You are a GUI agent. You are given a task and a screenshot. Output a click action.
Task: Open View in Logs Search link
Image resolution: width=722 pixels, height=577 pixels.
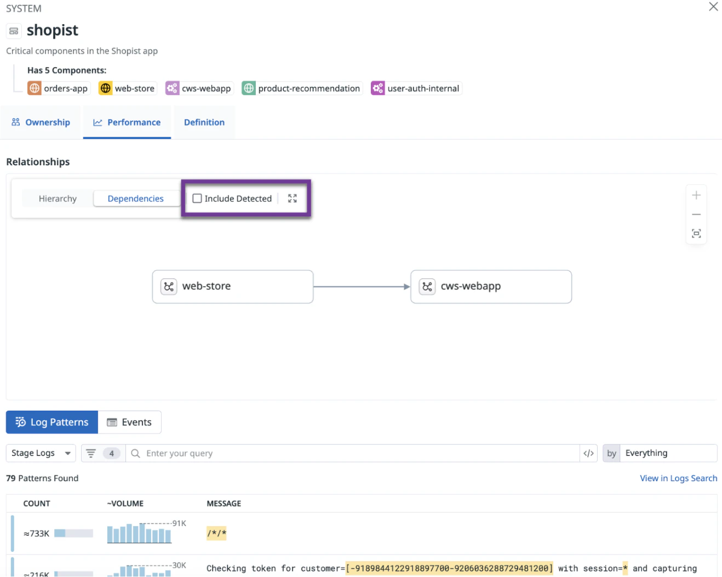tap(679, 478)
